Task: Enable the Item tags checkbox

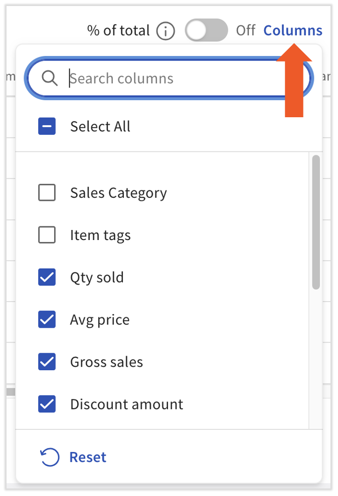Action: coord(47,234)
